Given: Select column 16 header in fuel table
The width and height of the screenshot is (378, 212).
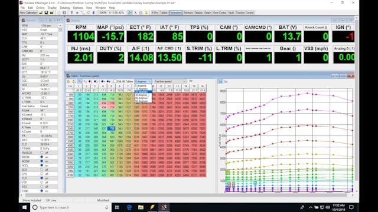Looking at the screenshot, I should point(202,86).
